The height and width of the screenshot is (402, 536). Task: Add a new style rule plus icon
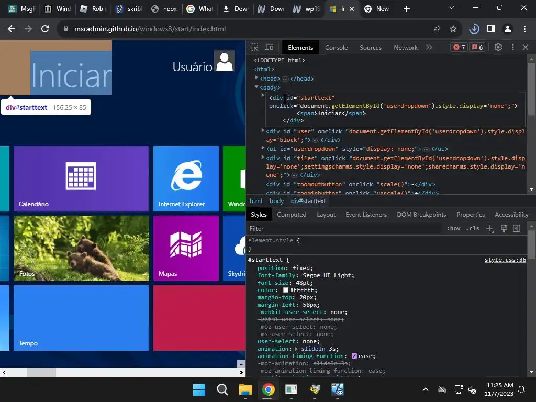(490, 228)
